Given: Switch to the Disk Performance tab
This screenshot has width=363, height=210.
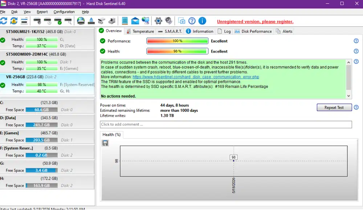Looking at the screenshot, I should (253, 31).
